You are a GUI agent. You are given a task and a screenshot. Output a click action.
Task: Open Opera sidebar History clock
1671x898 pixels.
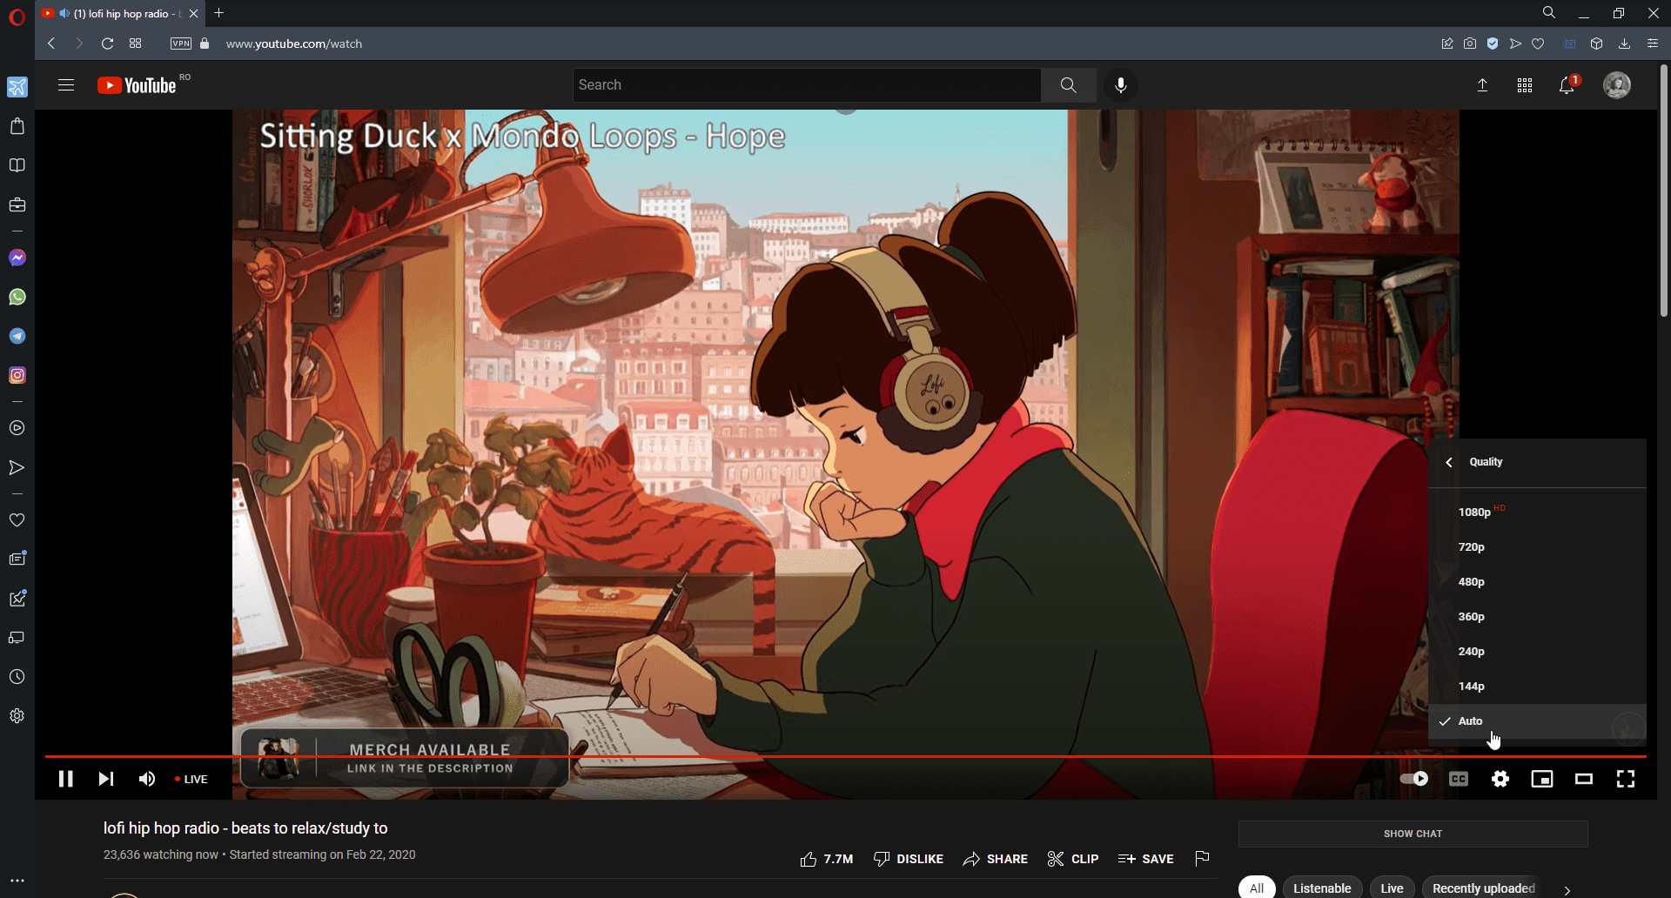[x=17, y=677]
